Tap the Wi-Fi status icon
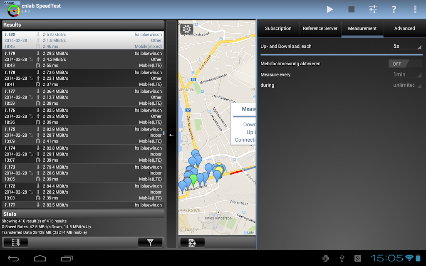The height and width of the screenshot is (266, 426). pyautogui.click(x=409, y=258)
